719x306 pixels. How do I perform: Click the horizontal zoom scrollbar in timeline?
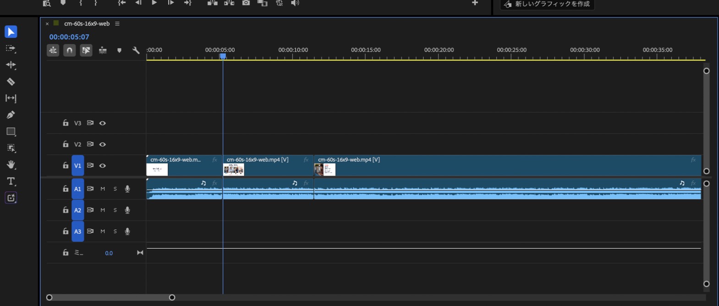(x=111, y=297)
